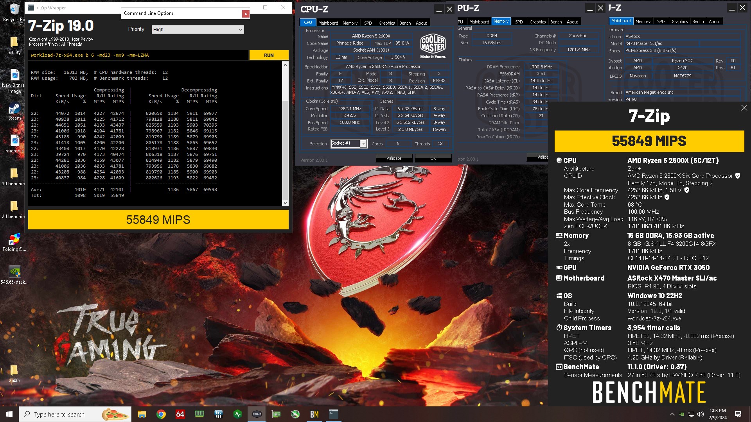Click the OK button in CPU-Z
The height and width of the screenshot is (422, 751).
click(433, 158)
